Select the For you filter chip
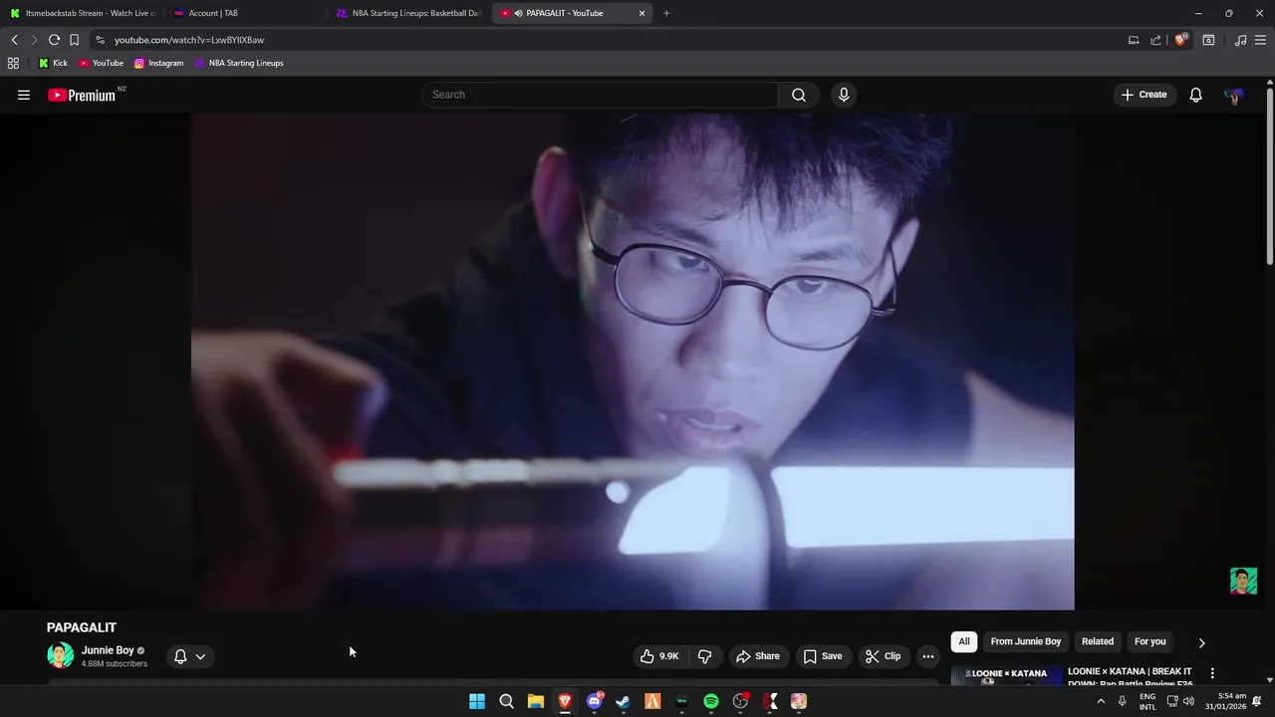Screen dimensions: 1275x717 pos(1149,641)
